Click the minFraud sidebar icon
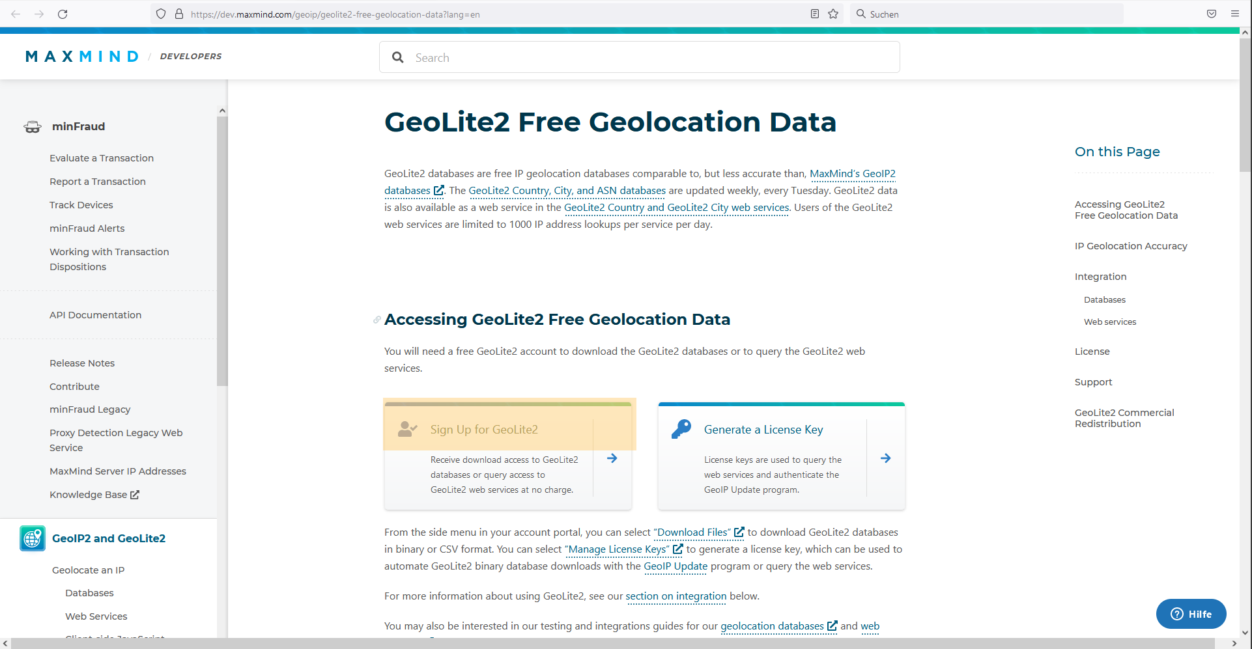This screenshot has height=649, width=1252. coord(33,127)
